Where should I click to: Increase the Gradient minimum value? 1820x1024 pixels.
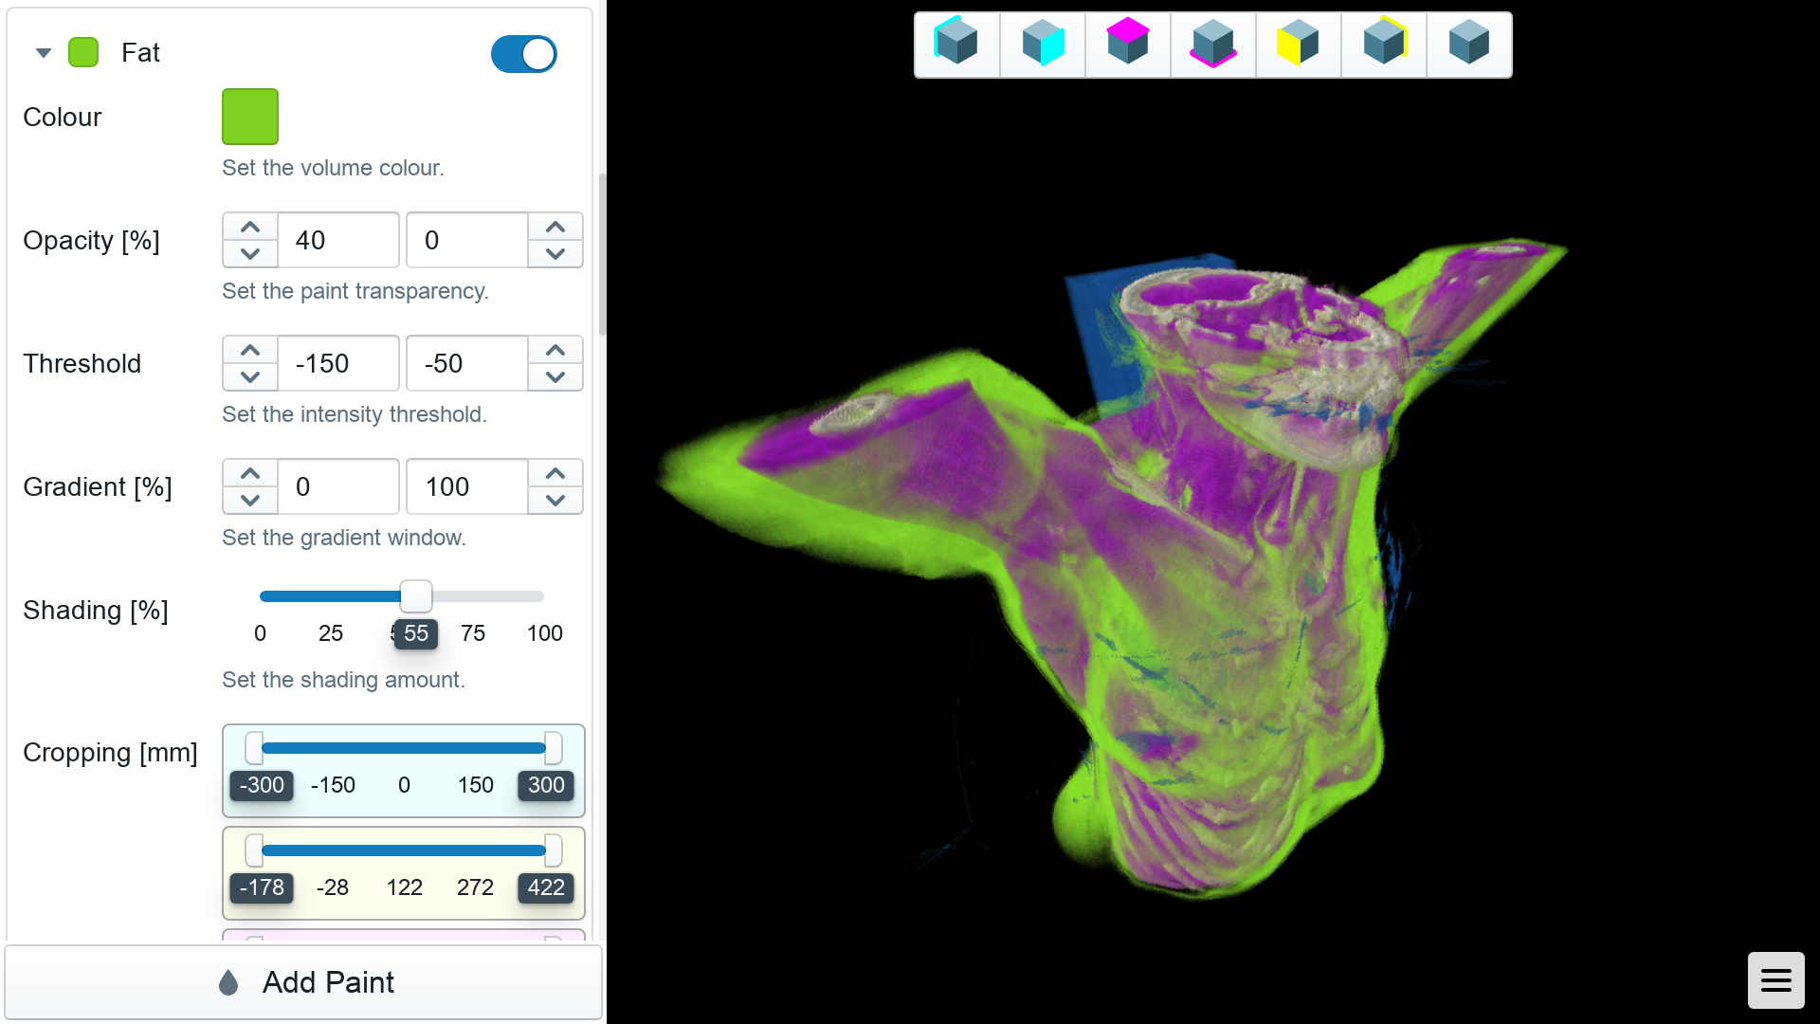pos(250,473)
